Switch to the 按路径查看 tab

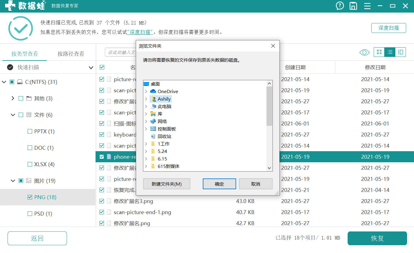pos(71,53)
